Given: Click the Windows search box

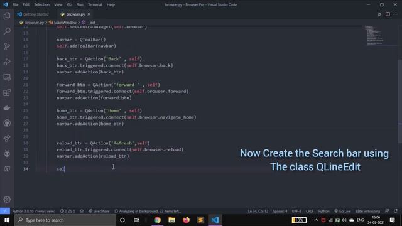Looking at the screenshot, I should (x=65, y=220).
